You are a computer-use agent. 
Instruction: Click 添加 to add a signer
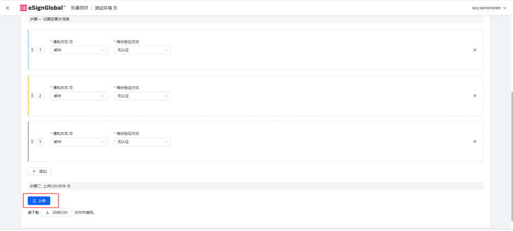tap(40, 172)
